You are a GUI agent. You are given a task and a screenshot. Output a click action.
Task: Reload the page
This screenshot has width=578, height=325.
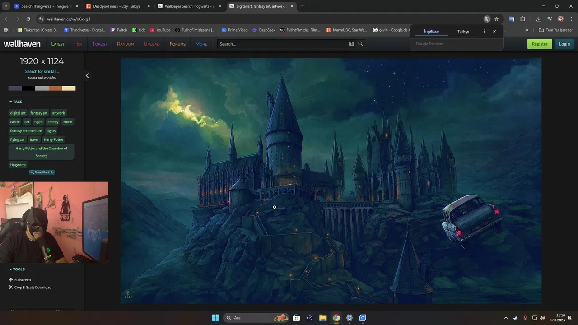(28, 19)
